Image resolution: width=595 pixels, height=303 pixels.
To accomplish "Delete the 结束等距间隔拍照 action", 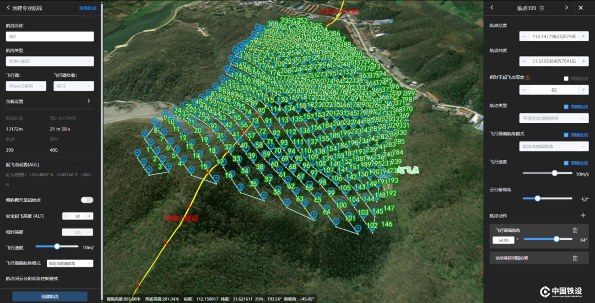I will (575, 258).
